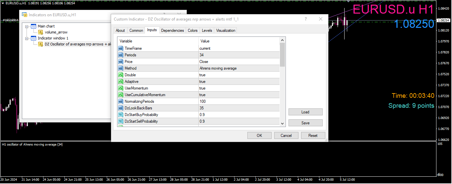Click the boolean icon beside Double

tap(121, 75)
